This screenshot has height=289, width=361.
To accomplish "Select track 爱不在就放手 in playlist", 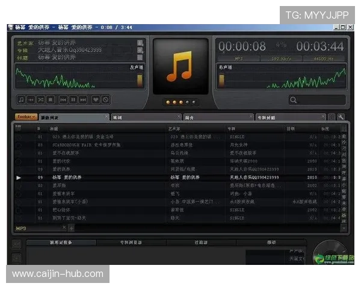I will click(x=66, y=153).
